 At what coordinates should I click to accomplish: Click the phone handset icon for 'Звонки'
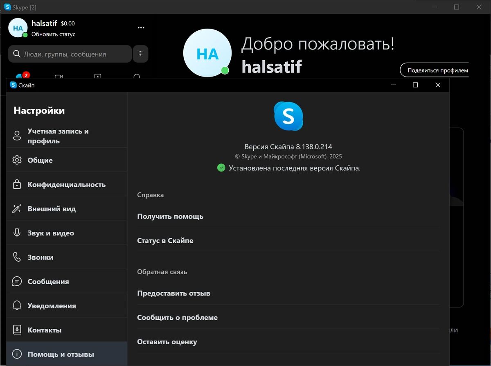[17, 257]
